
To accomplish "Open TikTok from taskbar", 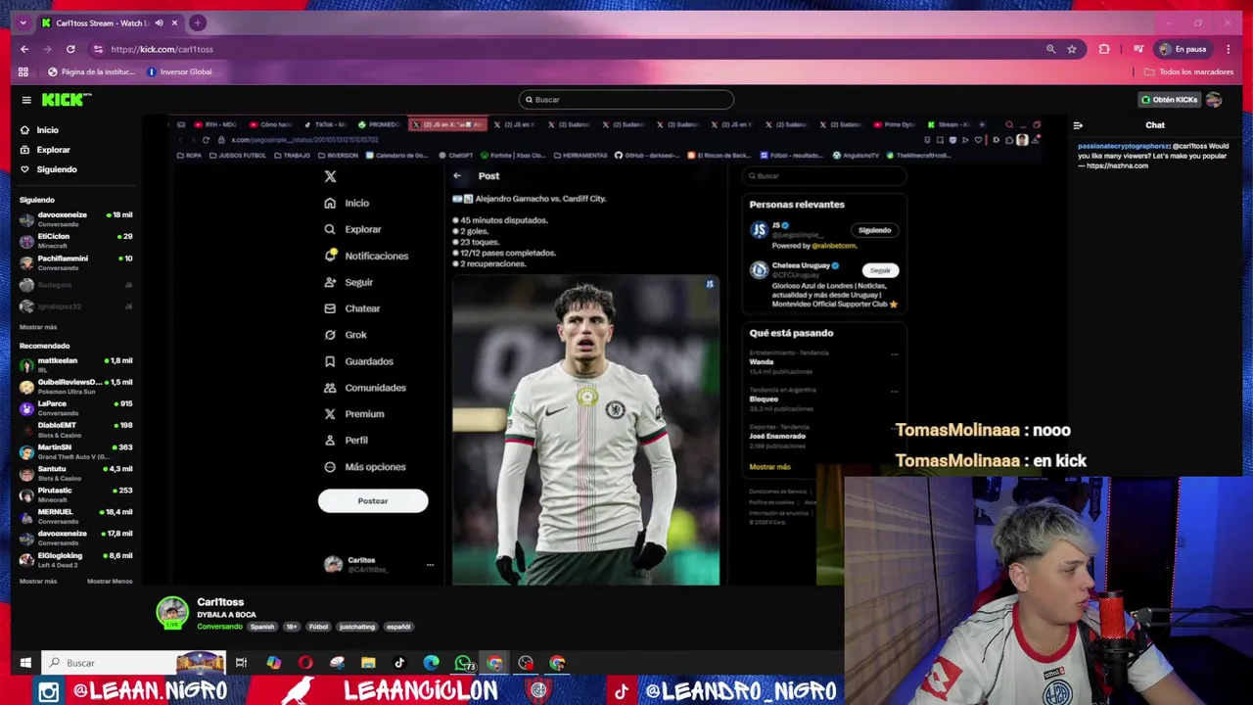I will click(x=399, y=663).
